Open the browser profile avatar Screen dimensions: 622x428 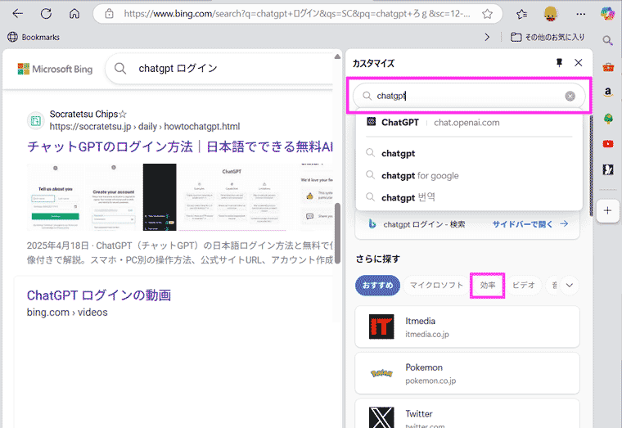pyautogui.click(x=551, y=14)
